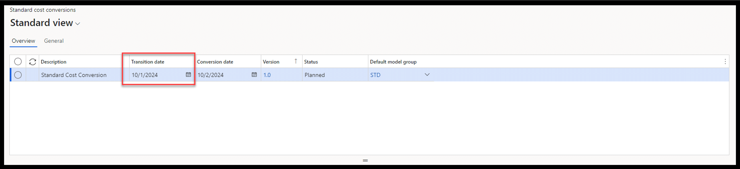This screenshot has height=169, width=740.
Task: Expand the Standard view selector
Action: pos(78,24)
